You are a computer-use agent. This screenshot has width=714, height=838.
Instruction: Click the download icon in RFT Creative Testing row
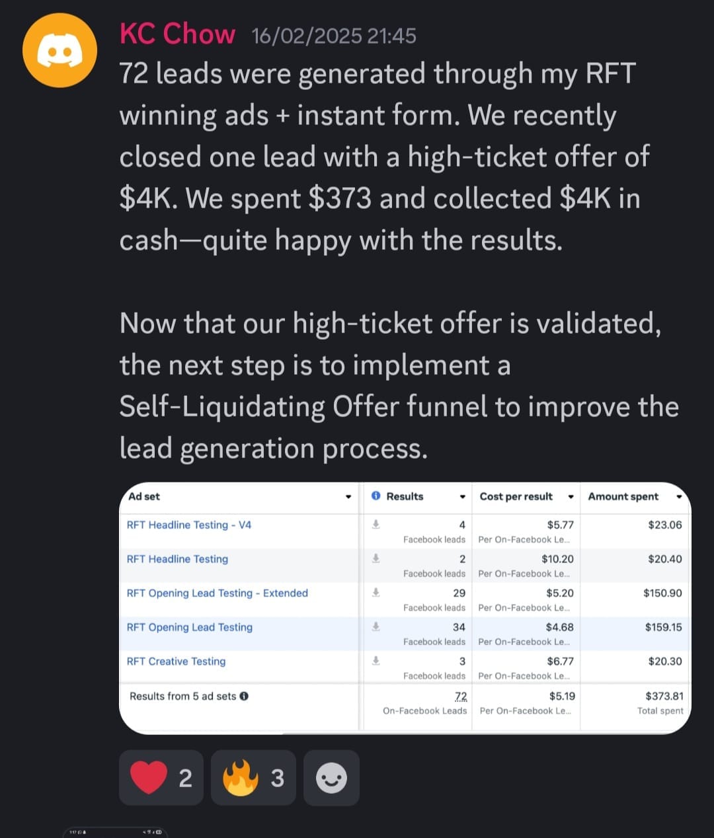tap(376, 660)
